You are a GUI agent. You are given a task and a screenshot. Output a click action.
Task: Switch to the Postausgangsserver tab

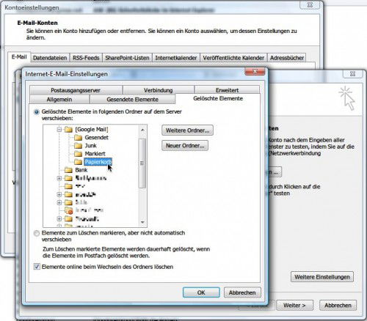pyautogui.click(x=76, y=90)
